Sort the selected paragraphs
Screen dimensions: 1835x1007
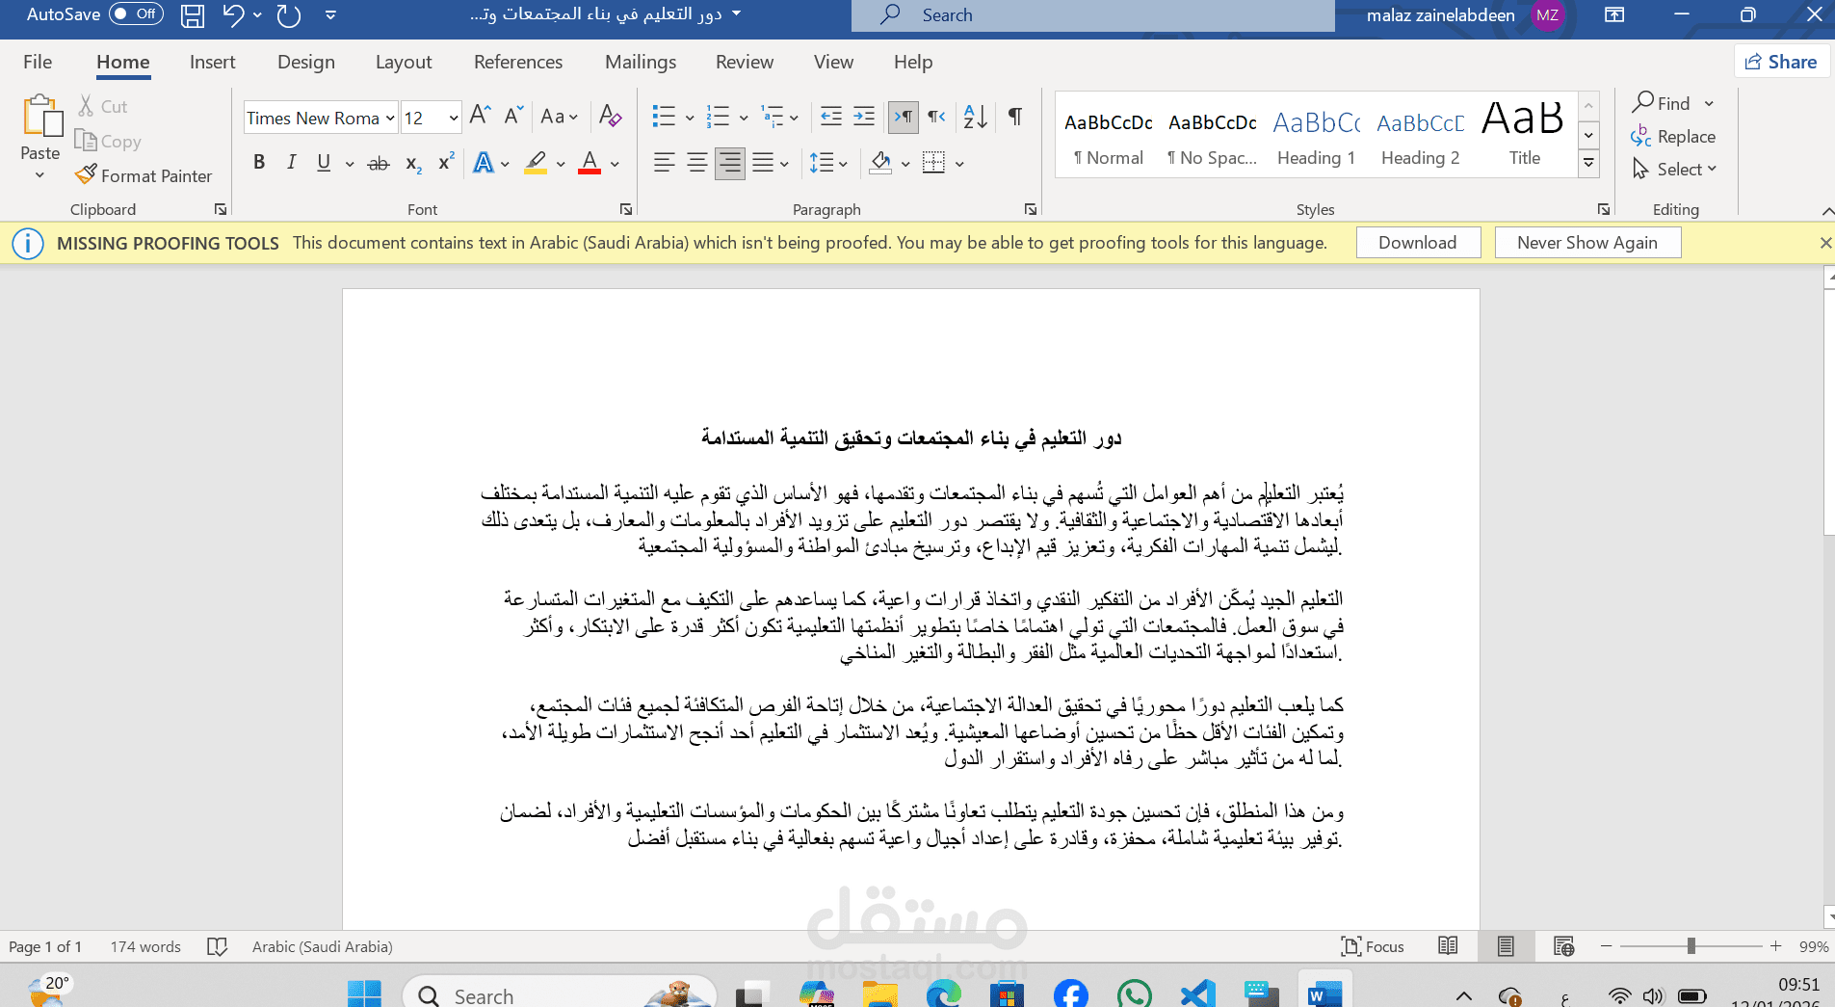(x=975, y=117)
